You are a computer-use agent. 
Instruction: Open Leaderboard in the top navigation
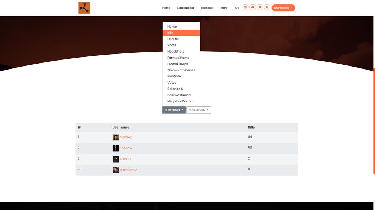[186, 8]
